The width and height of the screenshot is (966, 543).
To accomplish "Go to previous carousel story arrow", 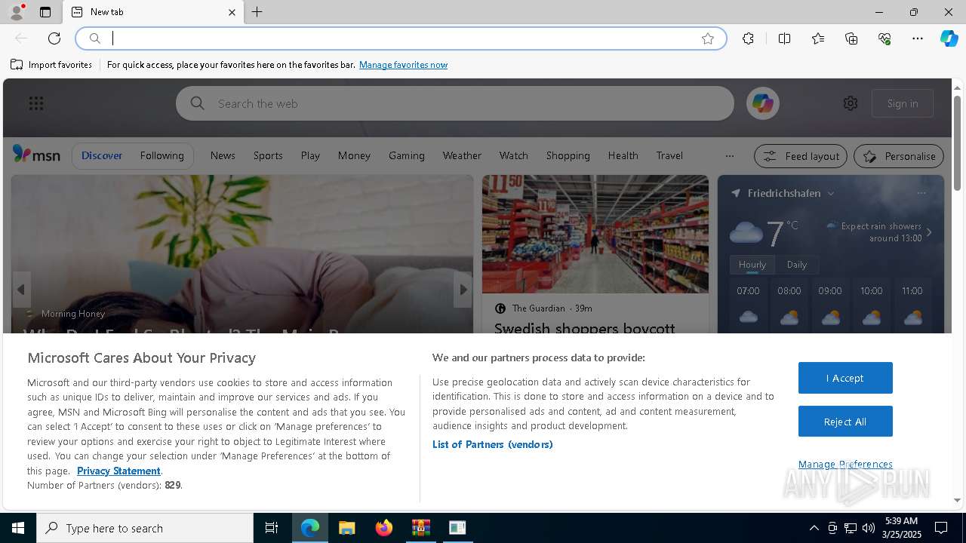I will click(21, 290).
